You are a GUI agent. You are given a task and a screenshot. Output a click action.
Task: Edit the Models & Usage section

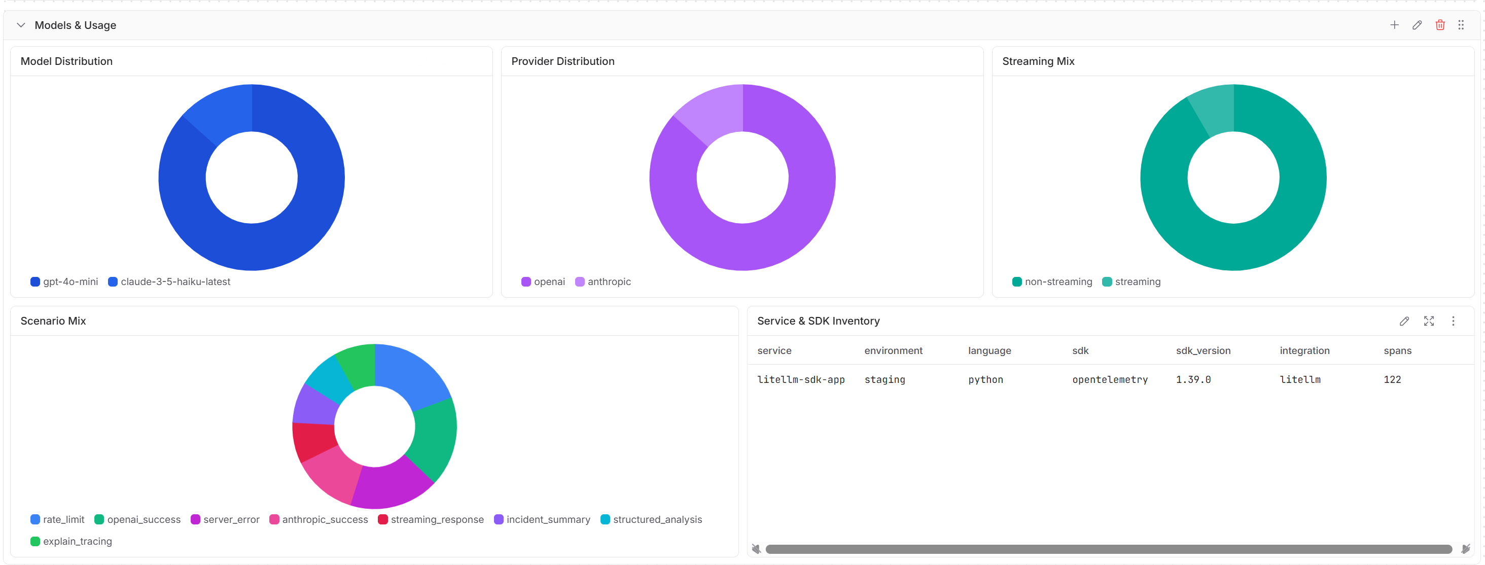coord(1417,25)
